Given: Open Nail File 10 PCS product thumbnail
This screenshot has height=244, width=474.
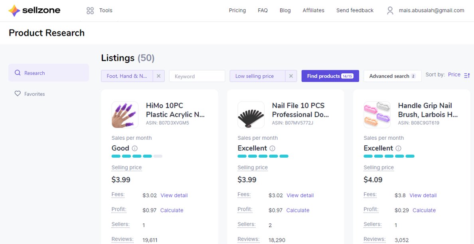Looking at the screenshot, I should point(251,115).
